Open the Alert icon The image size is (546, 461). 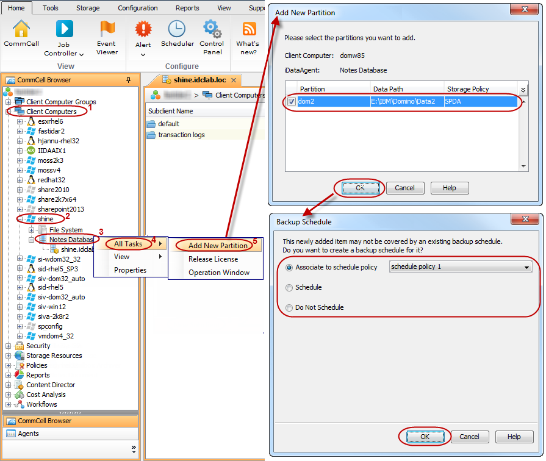tap(143, 29)
